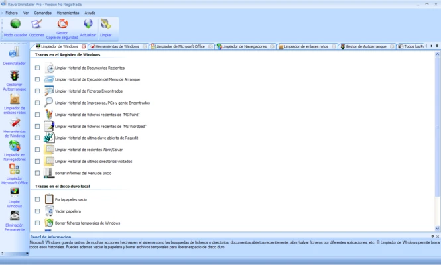Screen dimensions: 441x265
Task: Open the Comandos menu
Action: pyautogui.click(x=42, y=13)
